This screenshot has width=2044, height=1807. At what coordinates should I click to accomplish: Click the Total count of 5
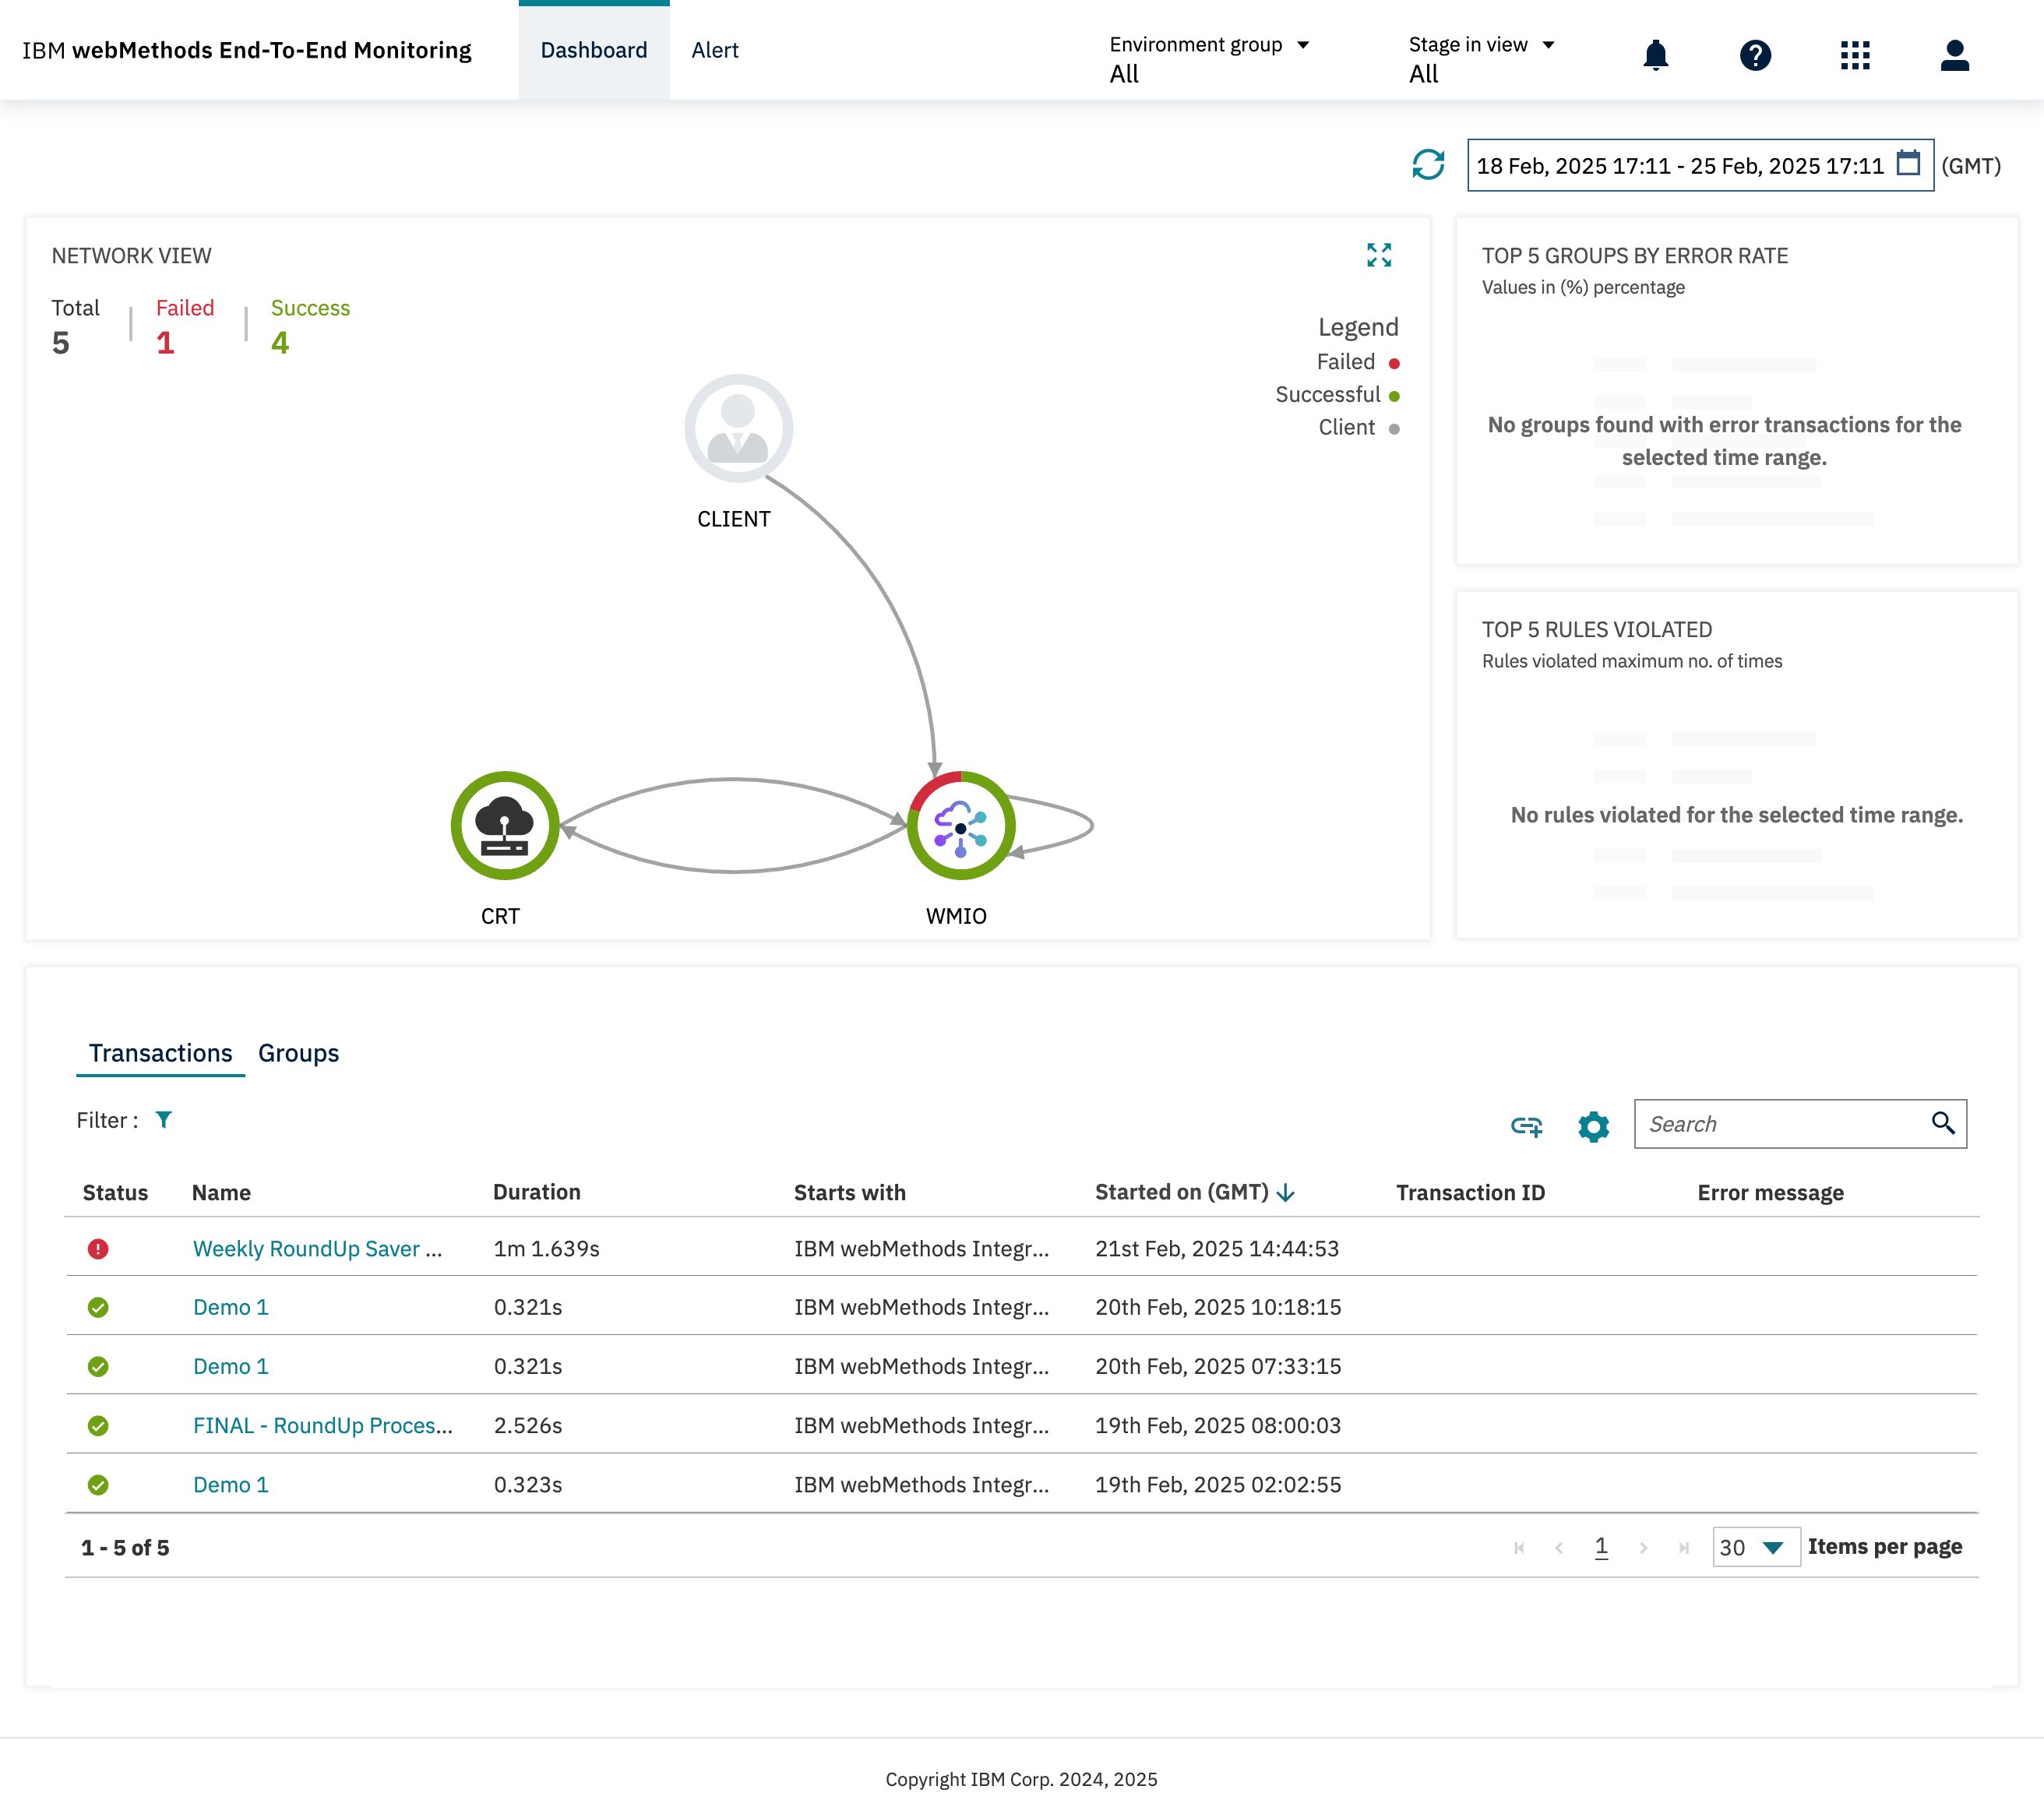tap(61, 343)
